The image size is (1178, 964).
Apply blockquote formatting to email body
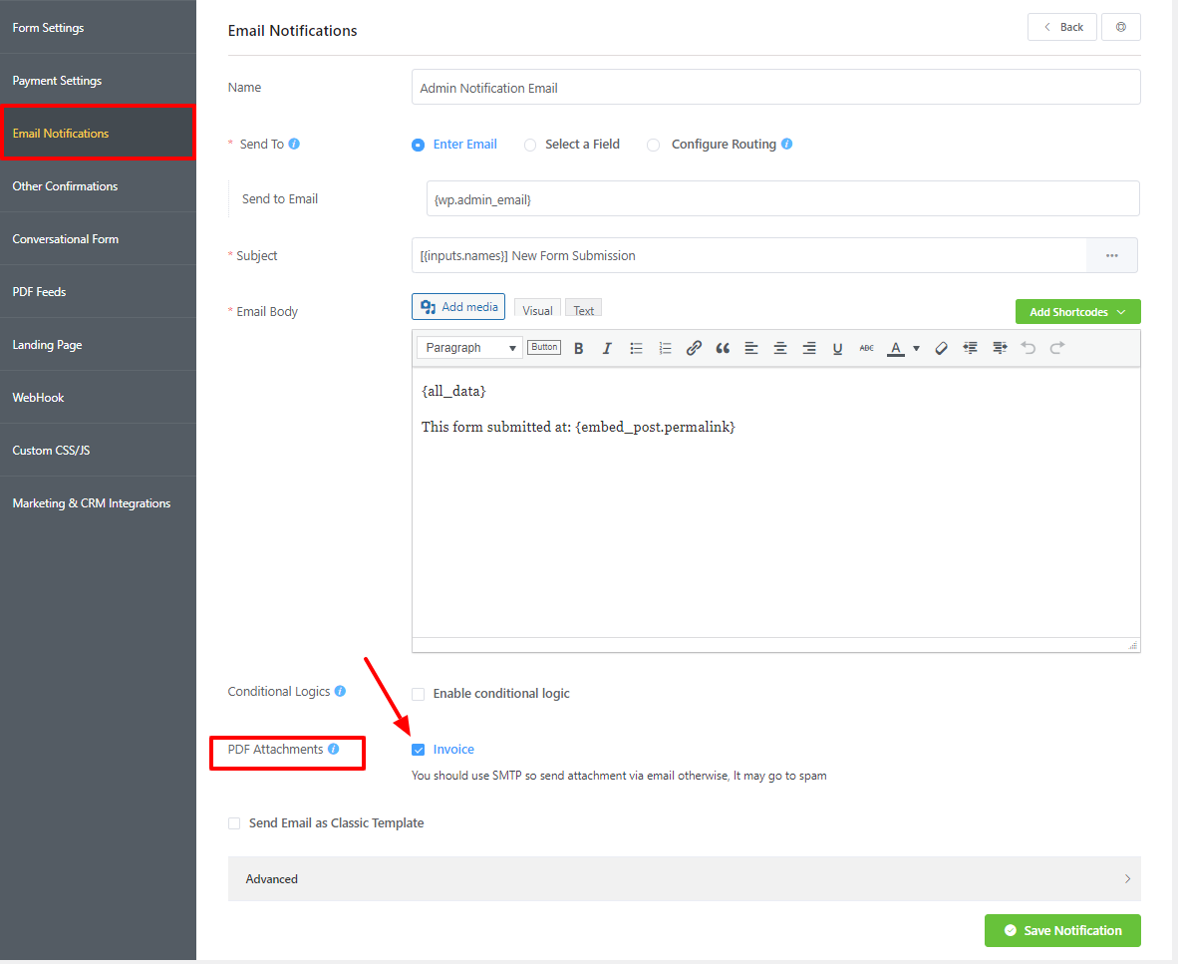[723, 347]
